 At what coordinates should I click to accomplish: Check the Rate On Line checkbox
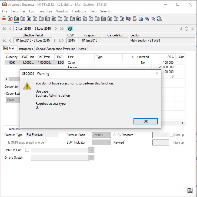27,150
